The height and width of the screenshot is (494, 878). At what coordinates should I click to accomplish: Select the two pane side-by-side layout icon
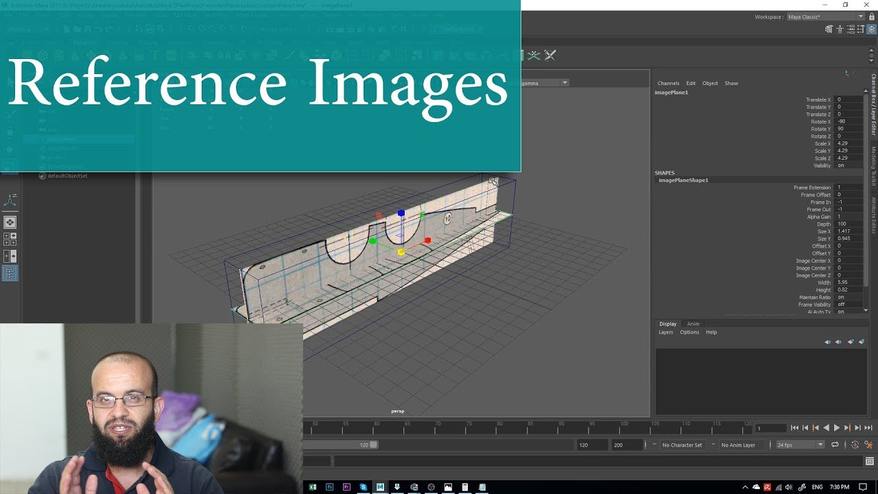10,256
